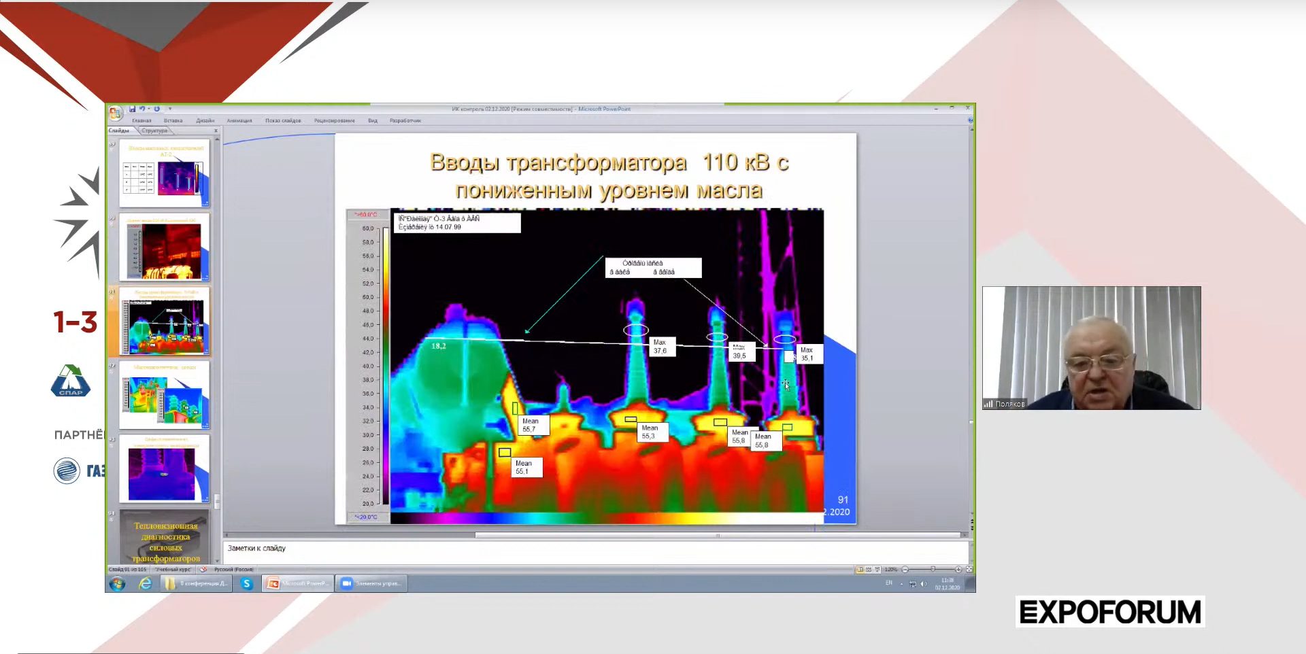Switch to the Zoom taskbar window
The image size is (1306, 654).
pos(371,583)
